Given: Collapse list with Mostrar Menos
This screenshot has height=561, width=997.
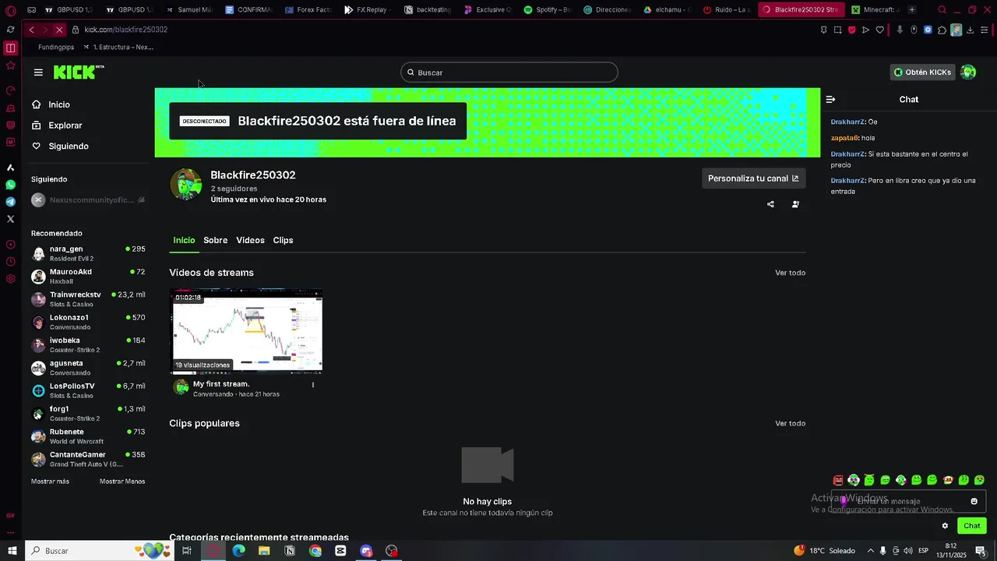Looking at the screenshot, I should click(122, 482).
